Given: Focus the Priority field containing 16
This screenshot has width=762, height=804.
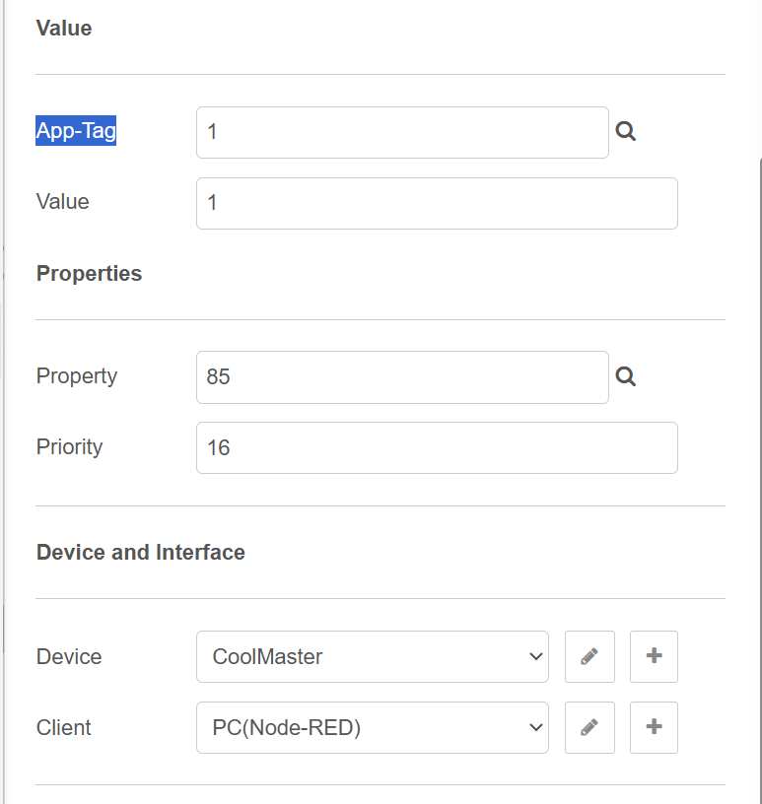Looking at the screenshot, I should (437, 447).
